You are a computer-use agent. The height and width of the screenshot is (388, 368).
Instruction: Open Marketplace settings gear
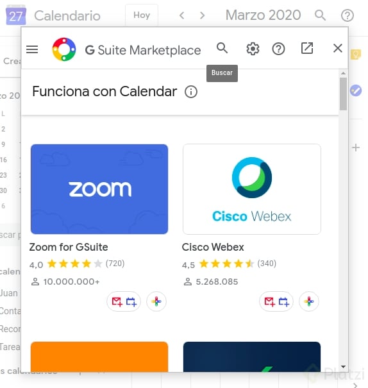[253, 49]
